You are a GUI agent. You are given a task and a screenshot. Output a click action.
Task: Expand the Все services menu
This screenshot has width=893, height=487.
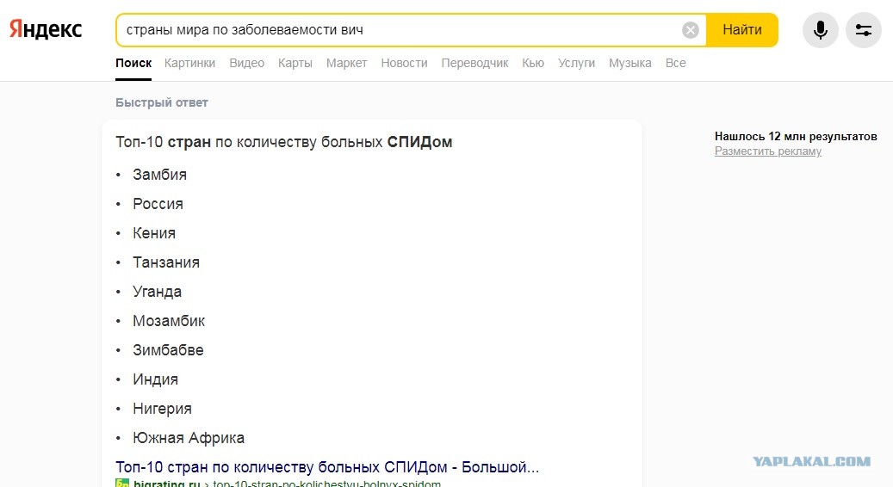[x=675, y=63]
